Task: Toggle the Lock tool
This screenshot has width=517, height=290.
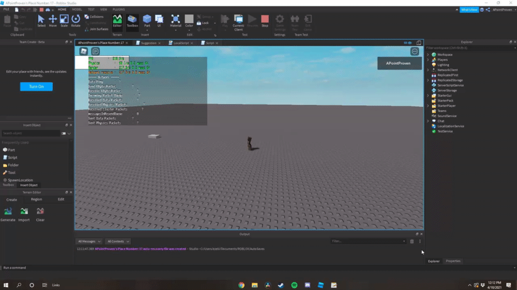Action: click(x=203, y=23)
